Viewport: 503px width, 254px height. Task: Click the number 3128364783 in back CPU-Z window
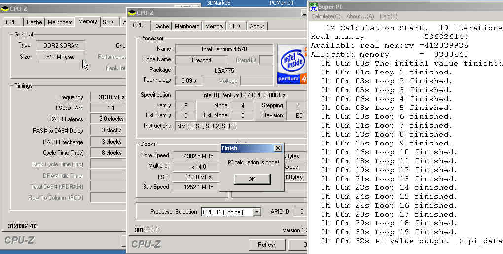coord(23,226)
